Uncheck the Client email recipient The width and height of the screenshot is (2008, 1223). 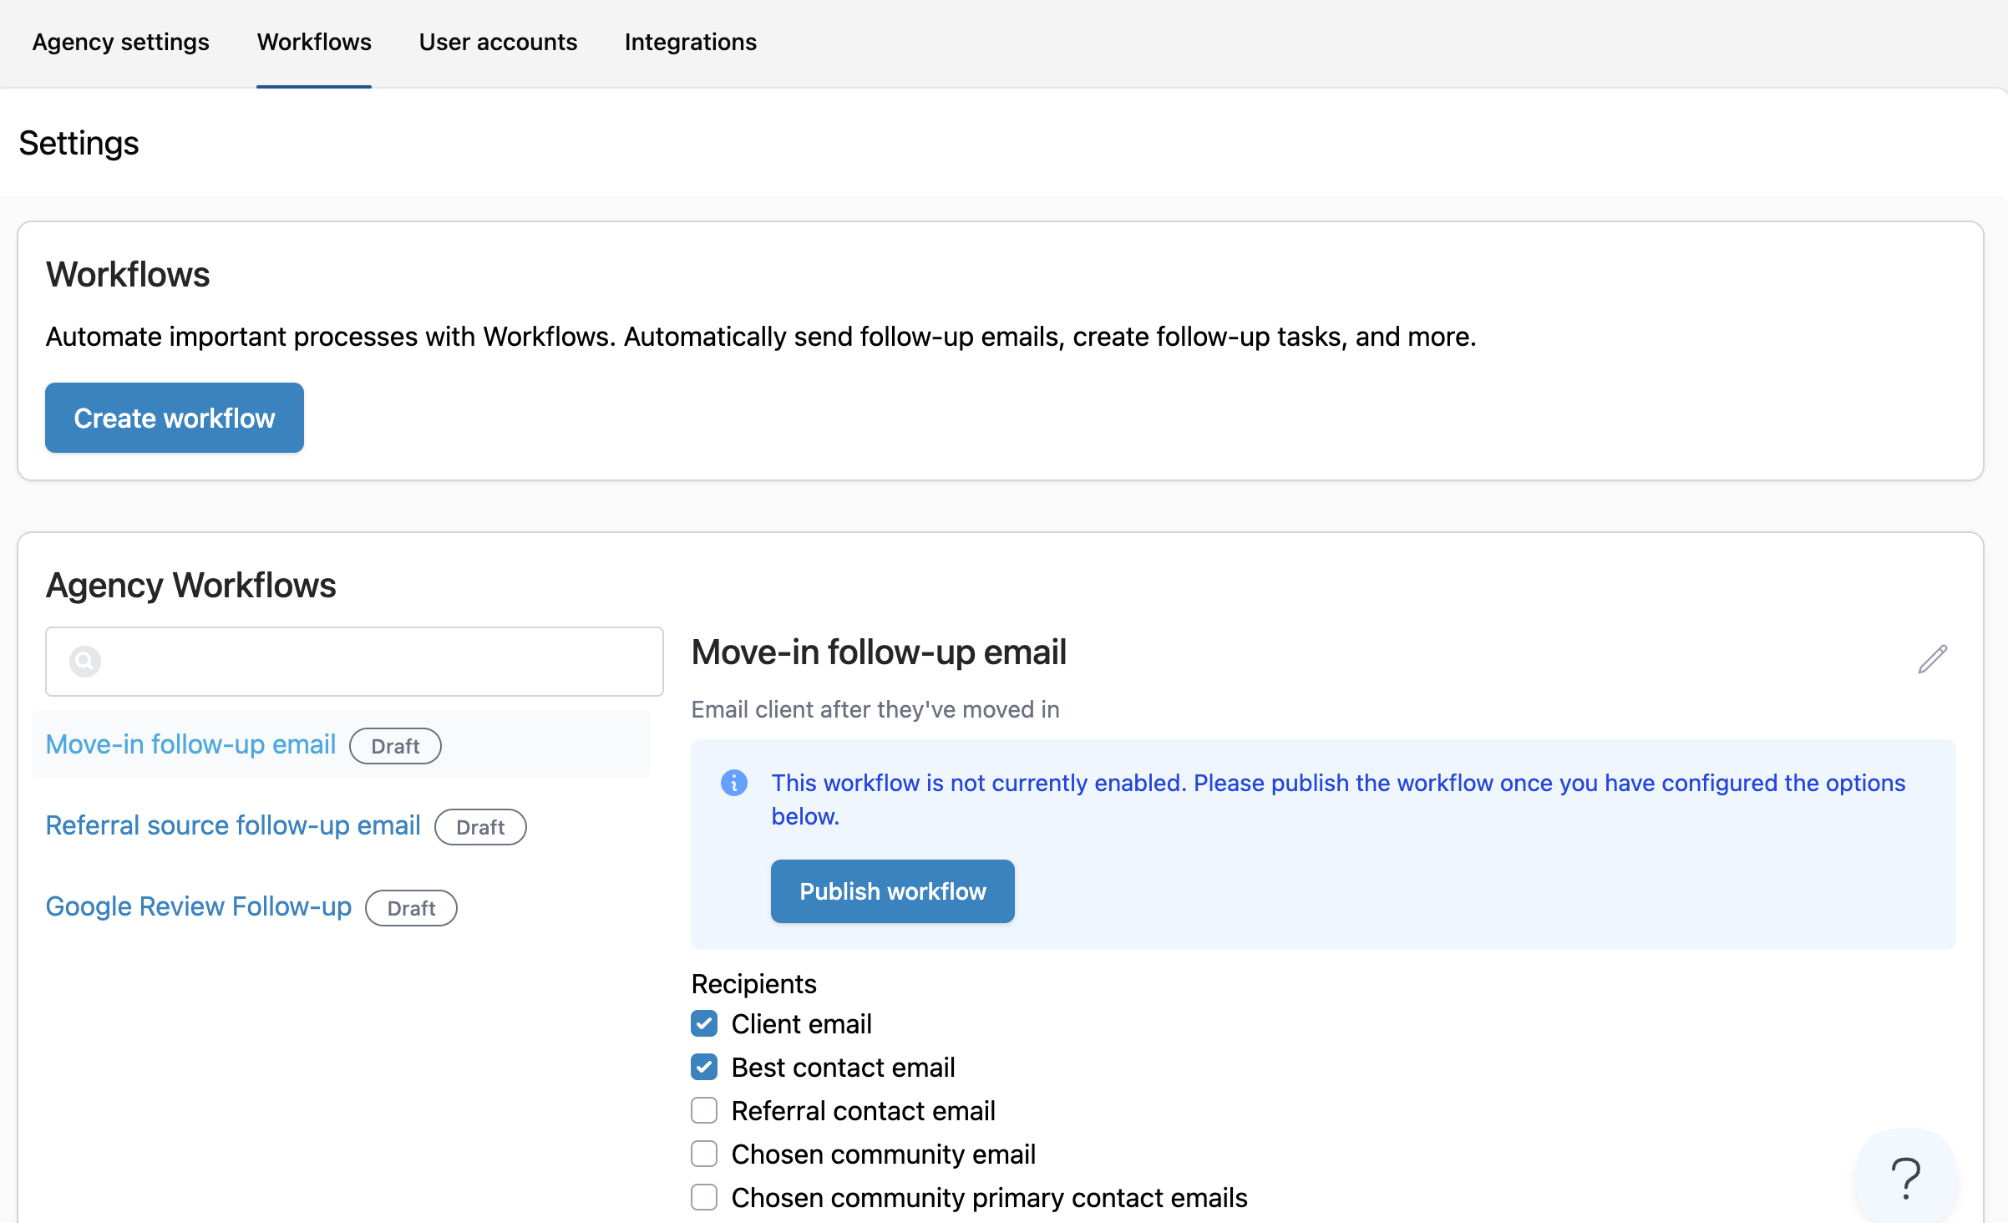(704, 1023)
